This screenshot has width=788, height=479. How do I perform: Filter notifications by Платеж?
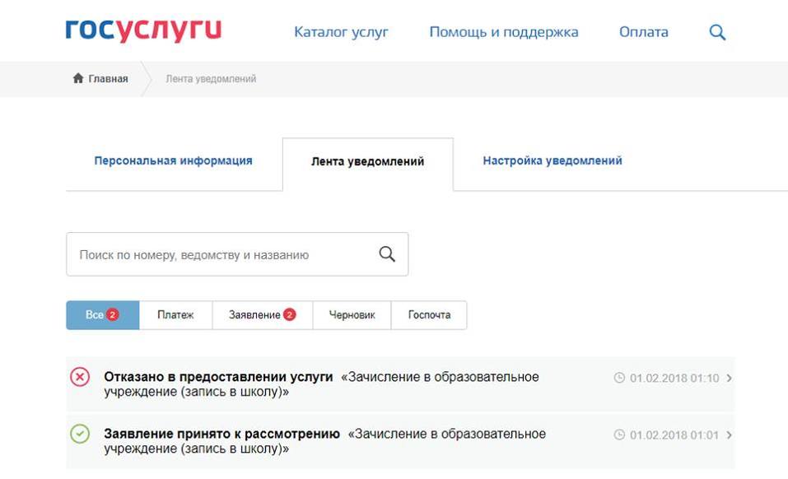[175, 315]
